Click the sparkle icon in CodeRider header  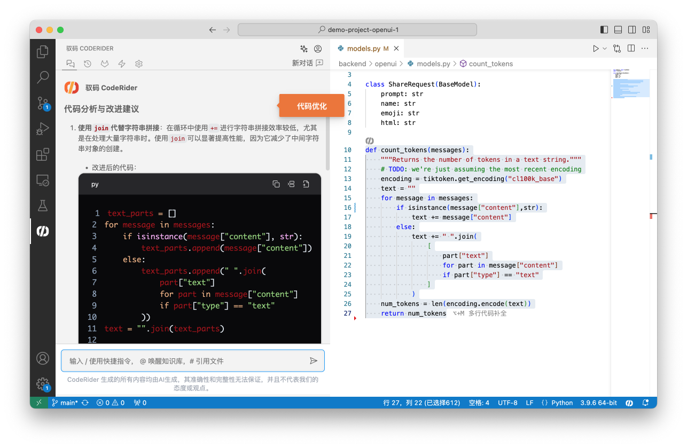(x=304, y=49)
